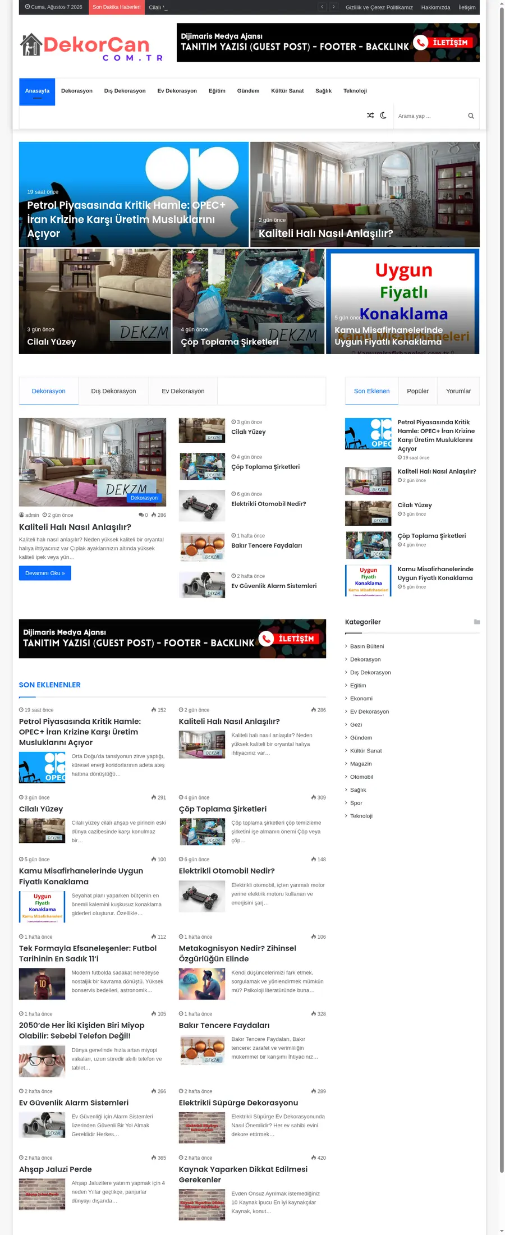Click the Kategoriler folder icon

[477, 622]
